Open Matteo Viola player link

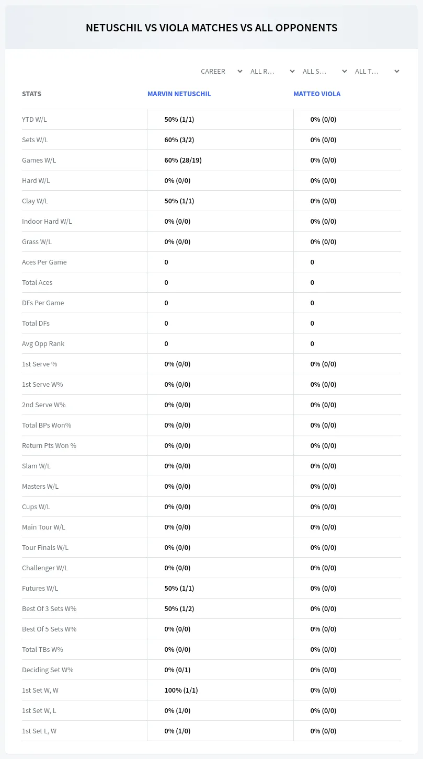[x=317, y=94]
